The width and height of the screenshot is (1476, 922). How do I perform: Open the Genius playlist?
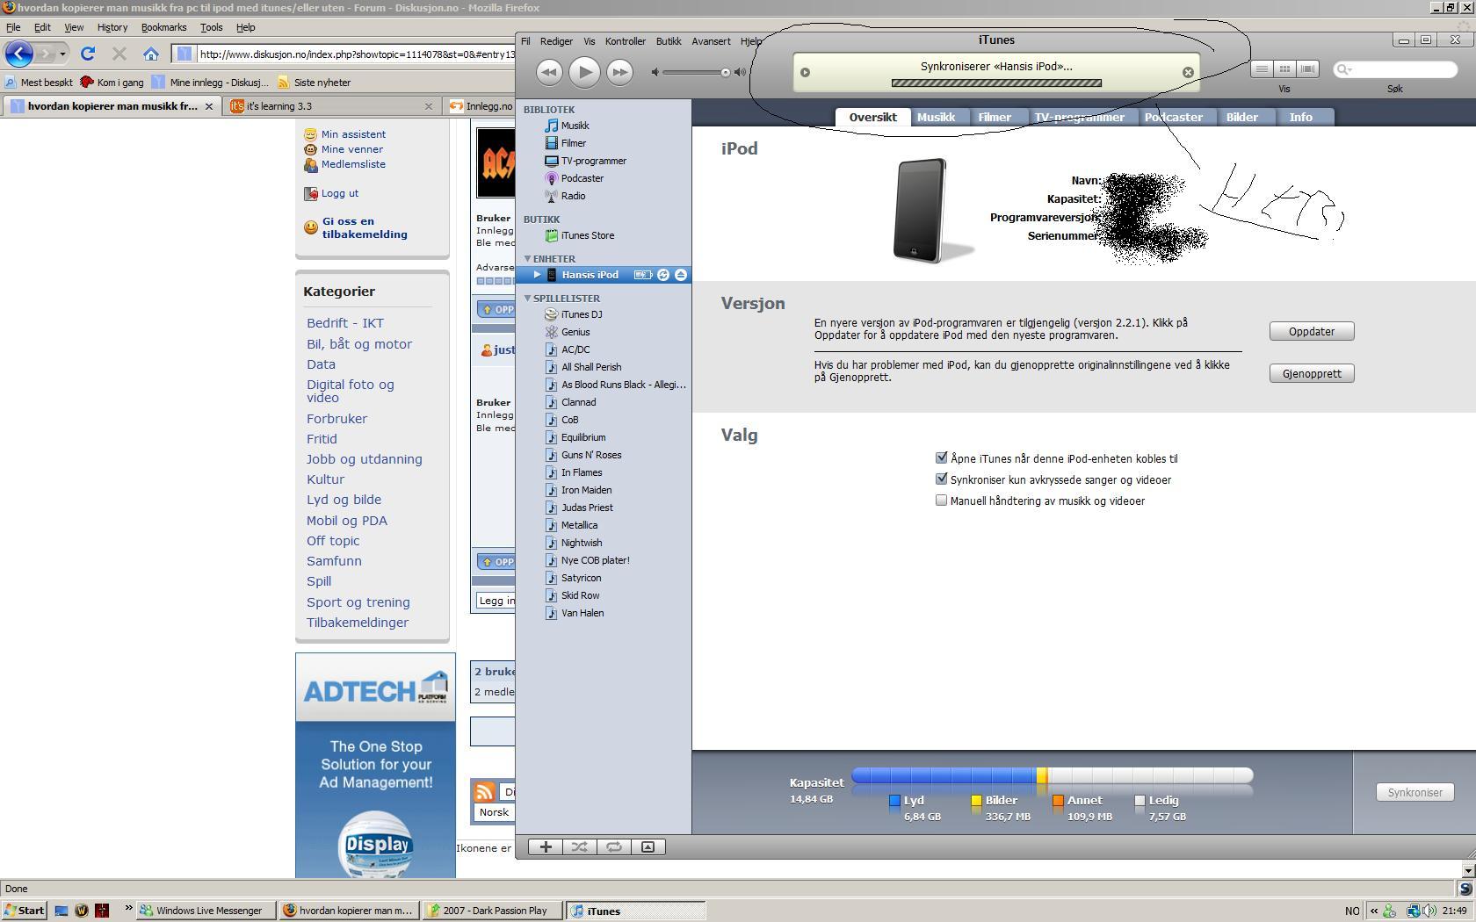575,332
